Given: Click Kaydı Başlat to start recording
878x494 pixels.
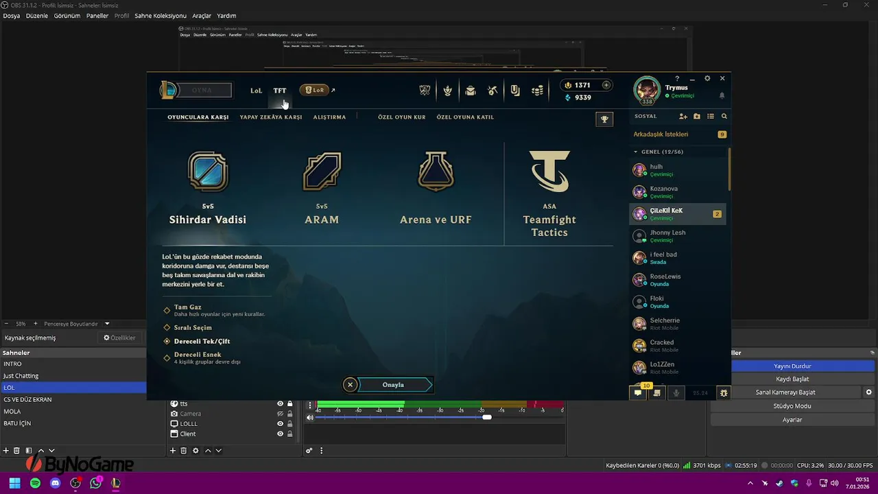Looking at the screenshot, I should tap(792, 379).
